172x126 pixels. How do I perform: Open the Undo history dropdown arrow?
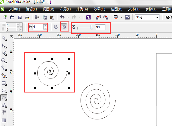click(68, 17)
